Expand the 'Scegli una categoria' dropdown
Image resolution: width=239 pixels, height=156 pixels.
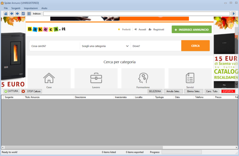105,46
